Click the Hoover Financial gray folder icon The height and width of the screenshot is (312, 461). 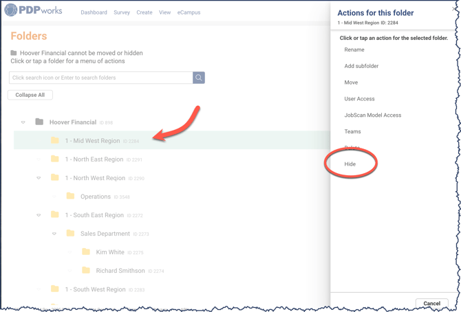[x=39, y=122]
